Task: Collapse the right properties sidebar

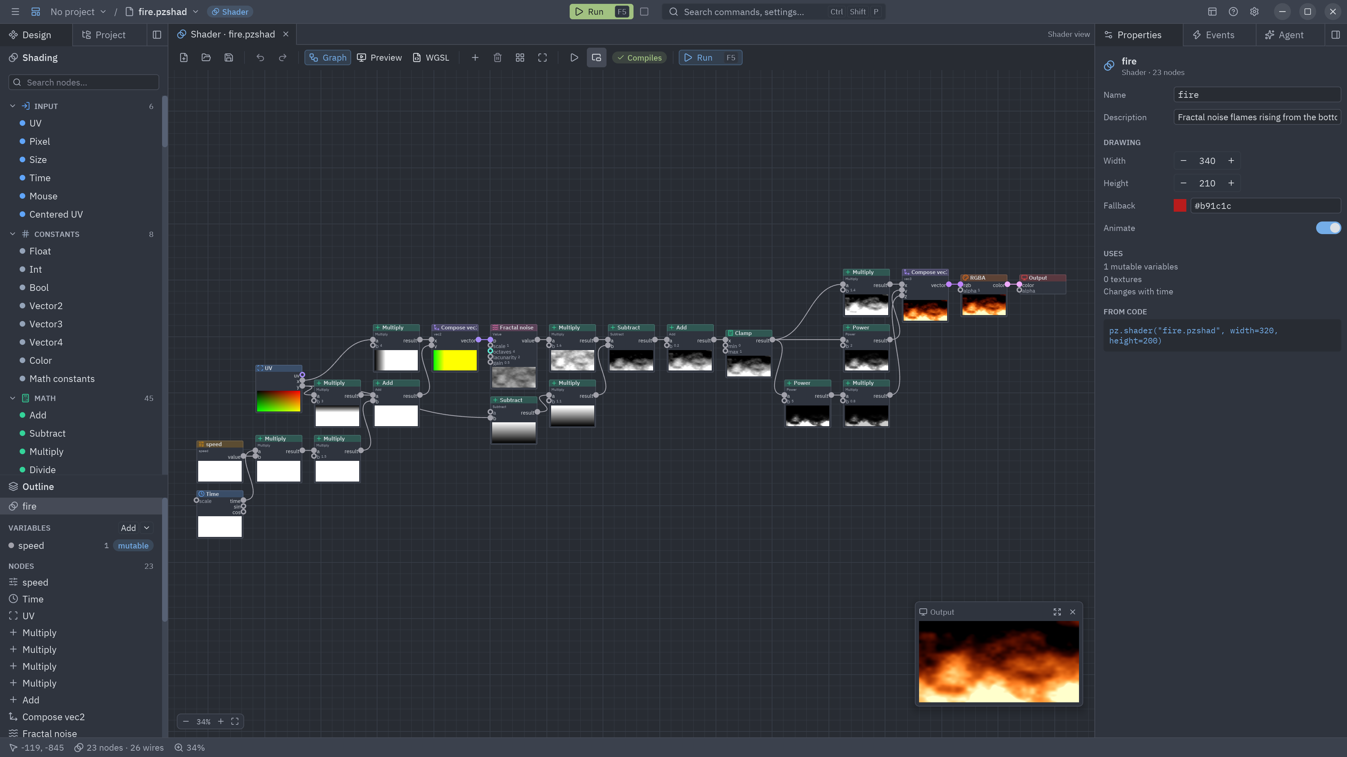Action: tap(1335, 34)
